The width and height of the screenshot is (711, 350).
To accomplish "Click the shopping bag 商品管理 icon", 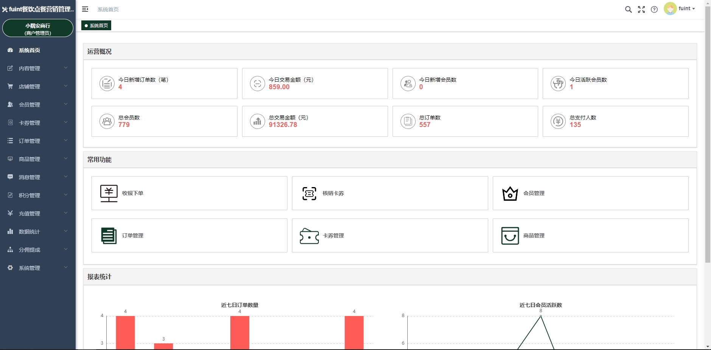I will (510, 236).
